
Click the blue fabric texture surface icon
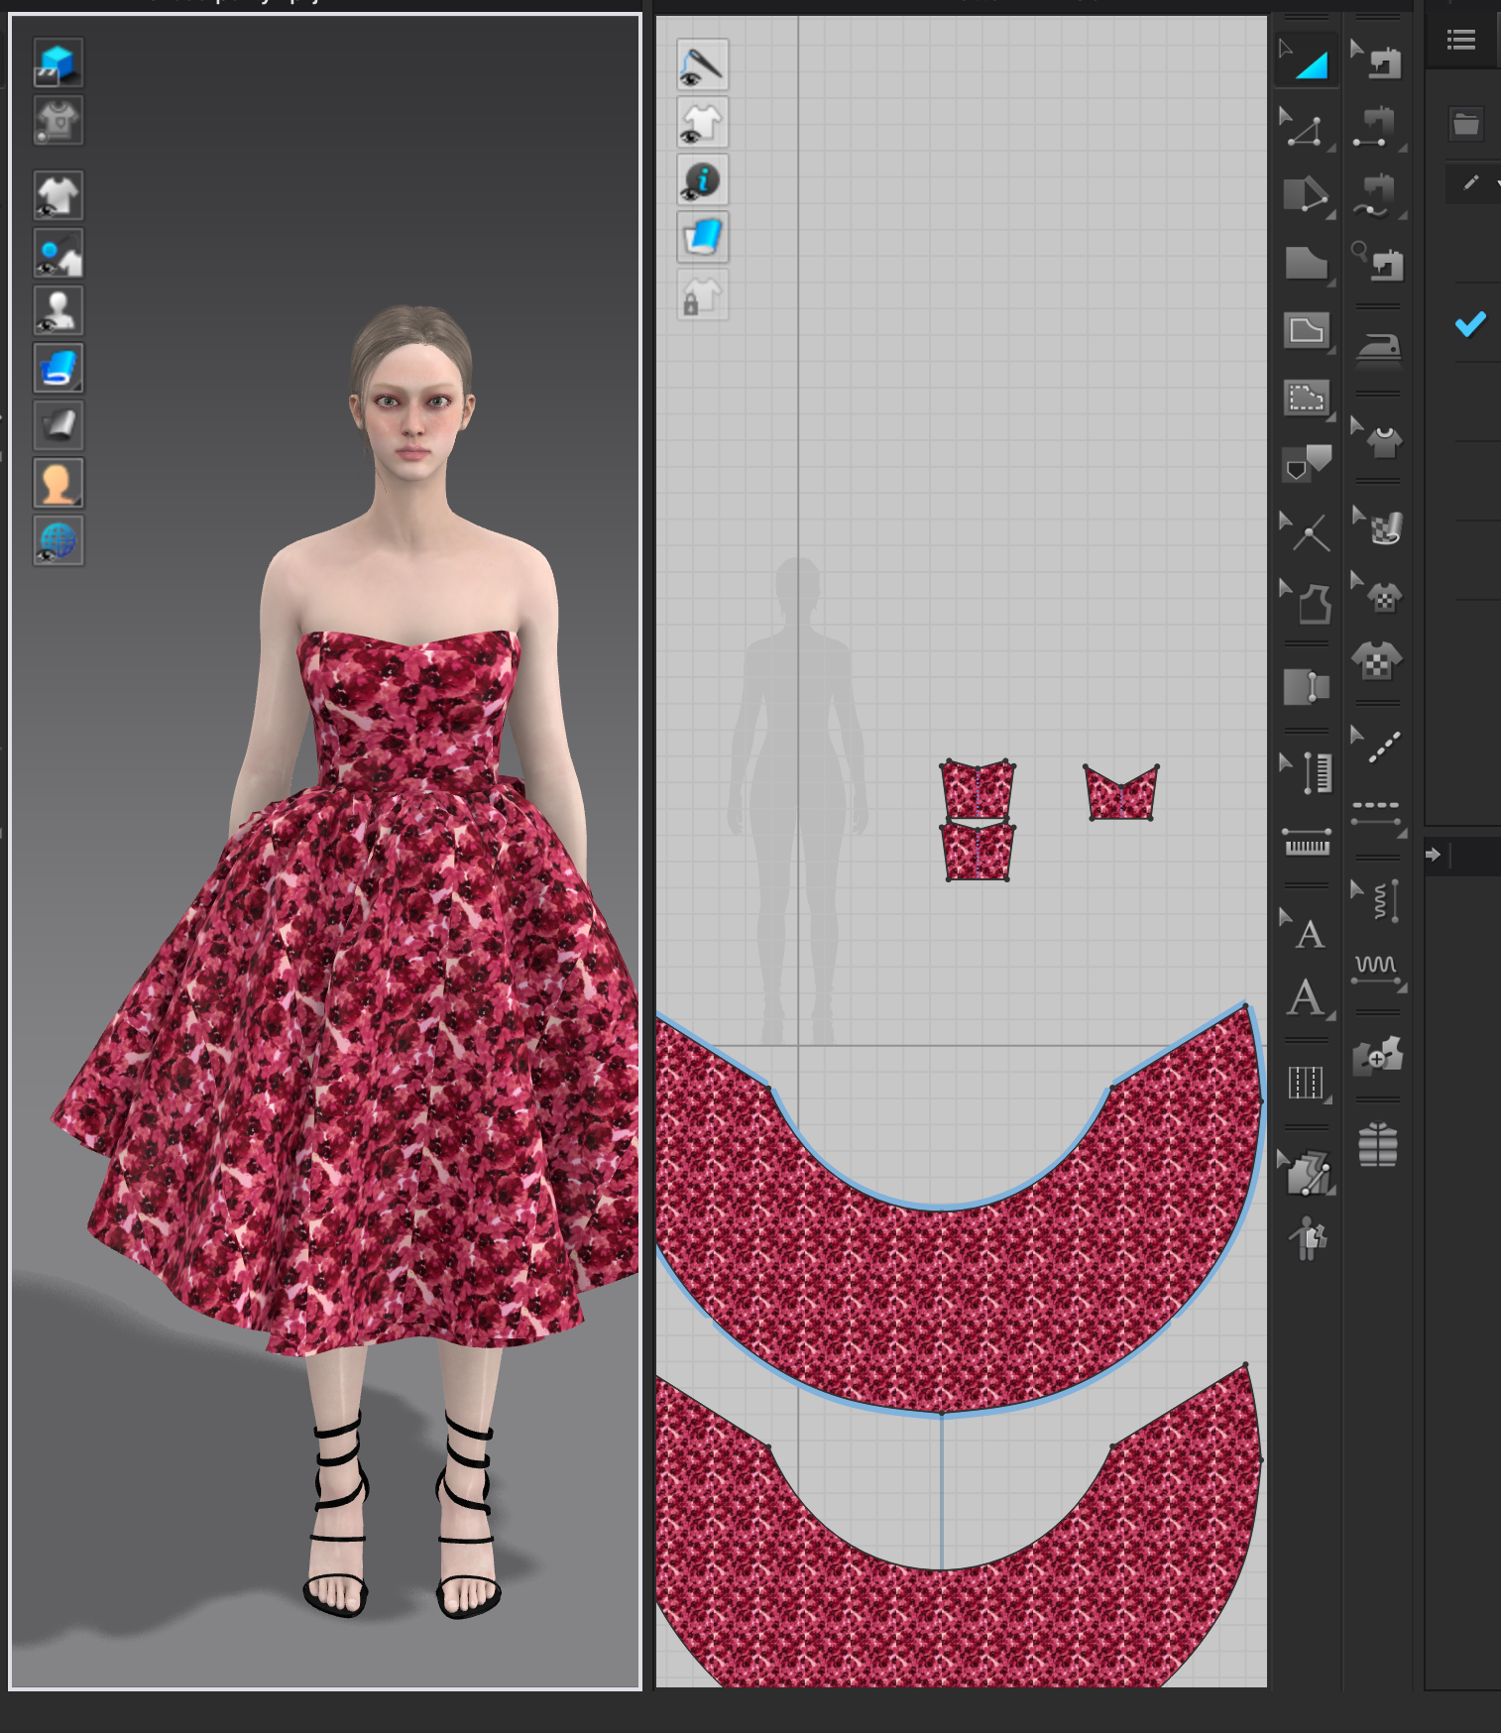click(x=58, y=368)
